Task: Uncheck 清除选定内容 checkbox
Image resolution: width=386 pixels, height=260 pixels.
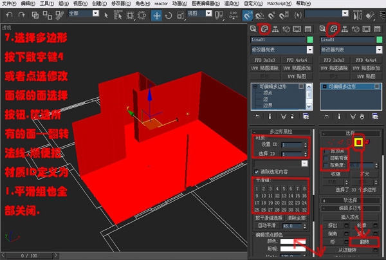Action: (257, 172)
